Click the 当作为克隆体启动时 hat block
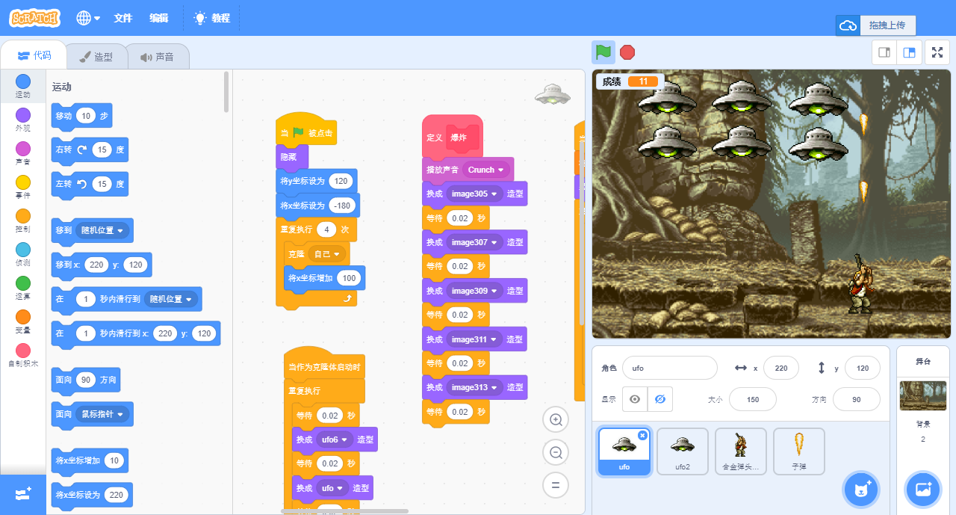The width and height of the screenshot is (956, 515). tap(324, 365)
